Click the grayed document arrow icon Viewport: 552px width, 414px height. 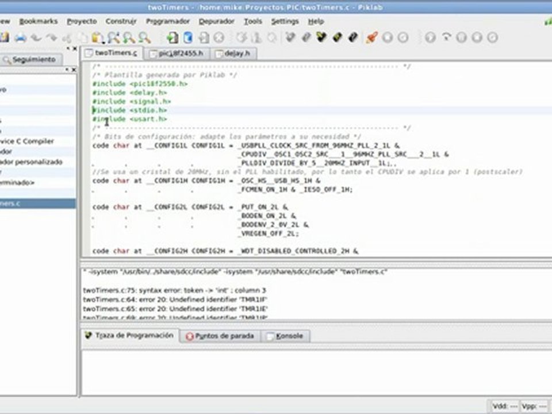click(x=204, y=37)
